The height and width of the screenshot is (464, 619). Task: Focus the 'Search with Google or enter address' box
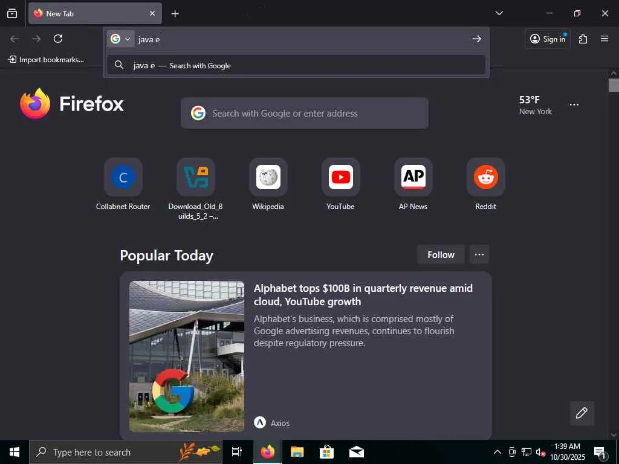tap(305, 113)
